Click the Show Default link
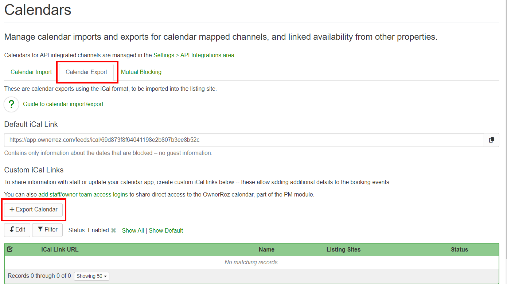The width and height of the screenshot is (507, 284). [x=166, y=230]
